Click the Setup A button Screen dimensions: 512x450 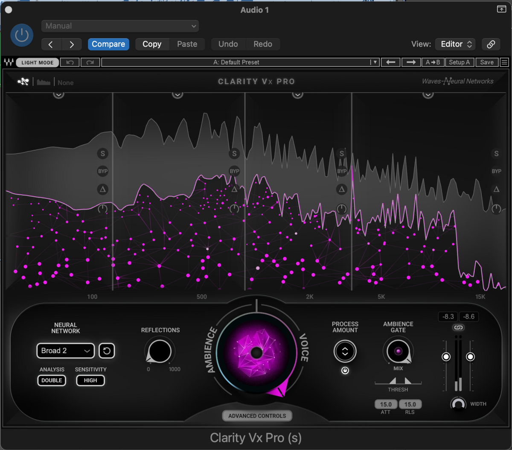(459, 62)
